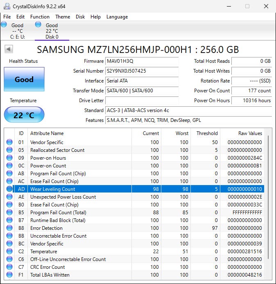Click status orb for Program Fail Count (Total)
Screen dimensions: 276x284
(9, 212)
